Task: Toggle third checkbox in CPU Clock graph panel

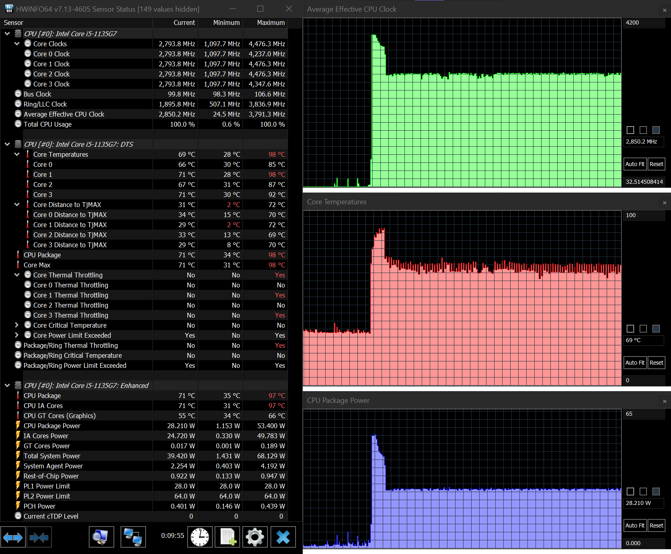Action: point(656,130)
